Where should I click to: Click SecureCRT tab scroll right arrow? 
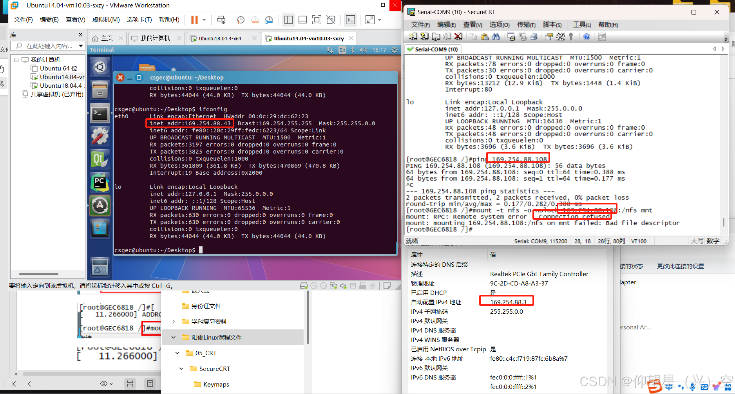coord(723,49)
